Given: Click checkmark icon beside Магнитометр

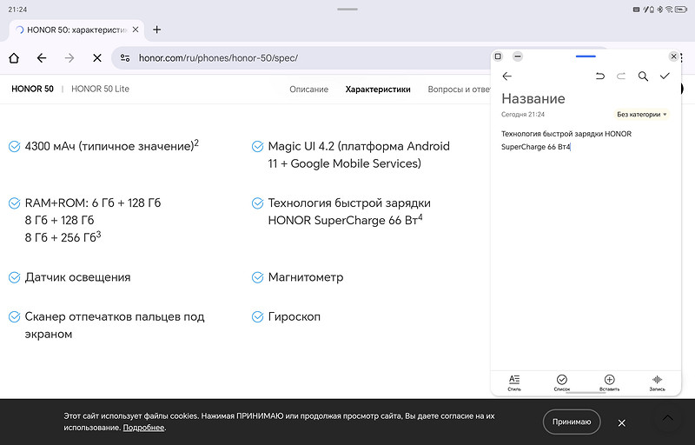Looking at the screenshot, I should click(257, 277).
